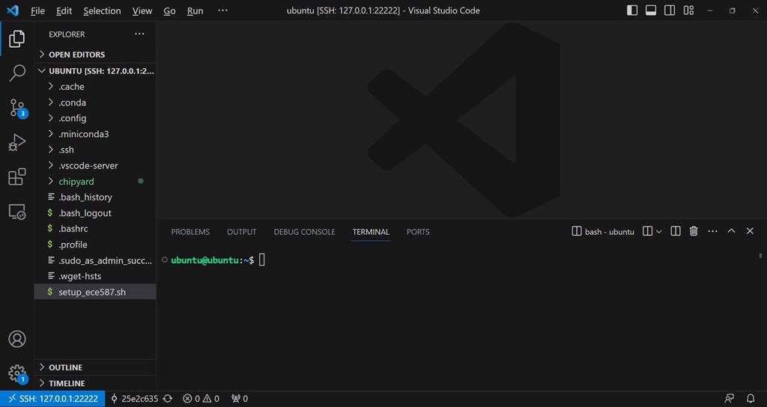The height and width of the screenshot is (407, 767).
Task: Open the Explorer view in activity bar
Action: click(x=16, y=39)
